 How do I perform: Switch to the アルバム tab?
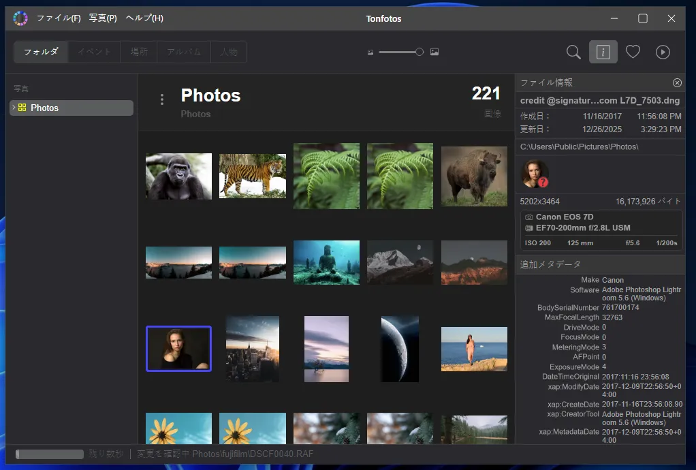tap(184, 52)
